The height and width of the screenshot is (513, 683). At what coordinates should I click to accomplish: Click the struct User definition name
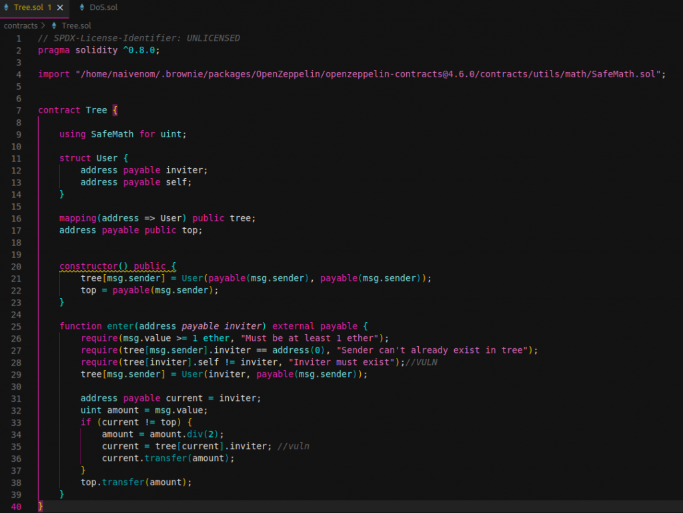coord(107,158)
